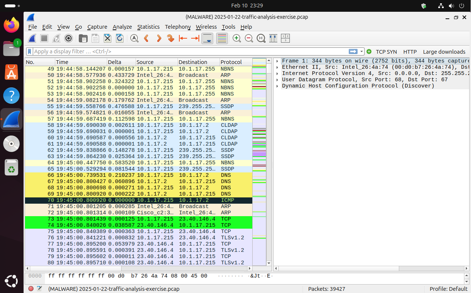Apply the TCP SYN filter button
The width and height of the screenshot is (471, 293).
tap(387, 51)
